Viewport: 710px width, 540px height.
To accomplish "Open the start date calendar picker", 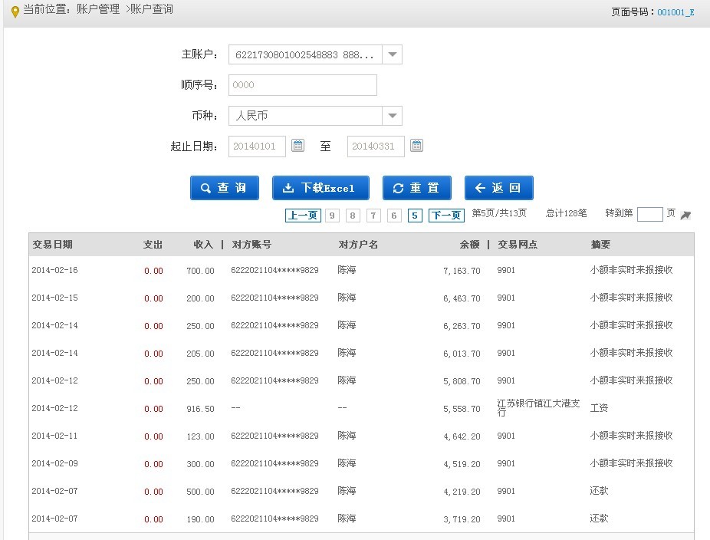I will point(298,146).
